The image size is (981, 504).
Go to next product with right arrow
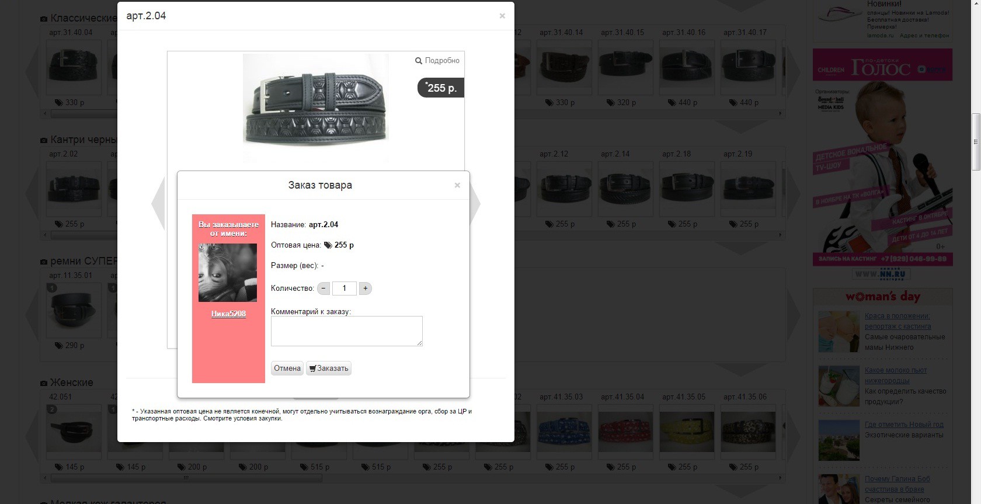tap(475, 204)
